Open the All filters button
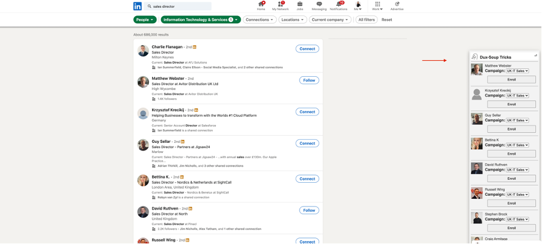This screenshot has height=244, width=542. (x=367, y=20)
